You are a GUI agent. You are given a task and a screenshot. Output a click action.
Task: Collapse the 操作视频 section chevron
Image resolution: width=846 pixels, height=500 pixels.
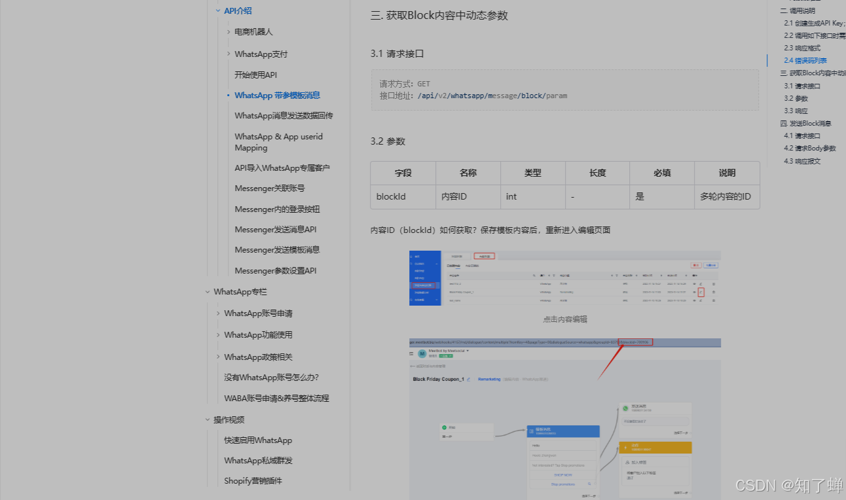pyautogui.click(x=208, y=420)
